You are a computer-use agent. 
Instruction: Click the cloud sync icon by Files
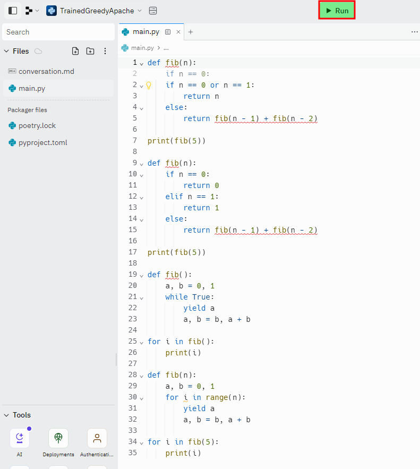(x=38, y=51)
